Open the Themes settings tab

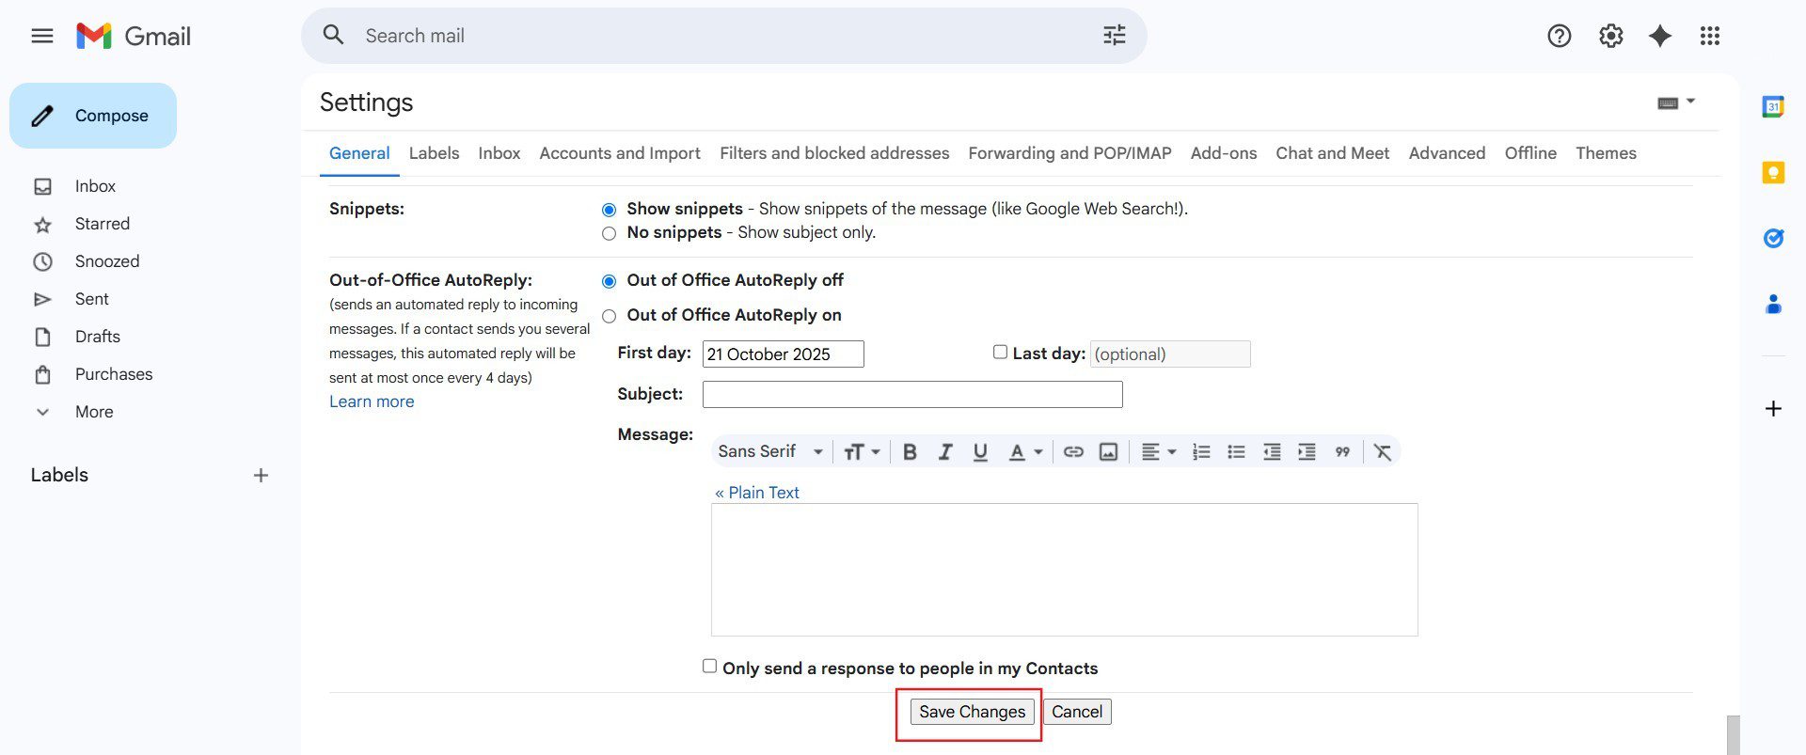pos(1606,153)
